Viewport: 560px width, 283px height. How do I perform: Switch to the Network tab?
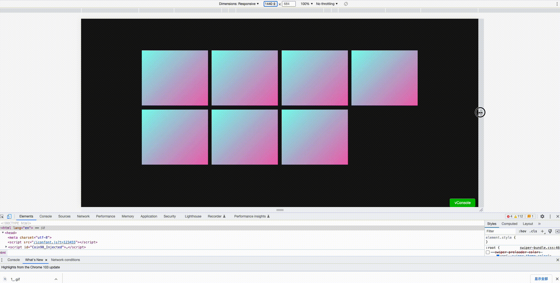pos(83,216)
